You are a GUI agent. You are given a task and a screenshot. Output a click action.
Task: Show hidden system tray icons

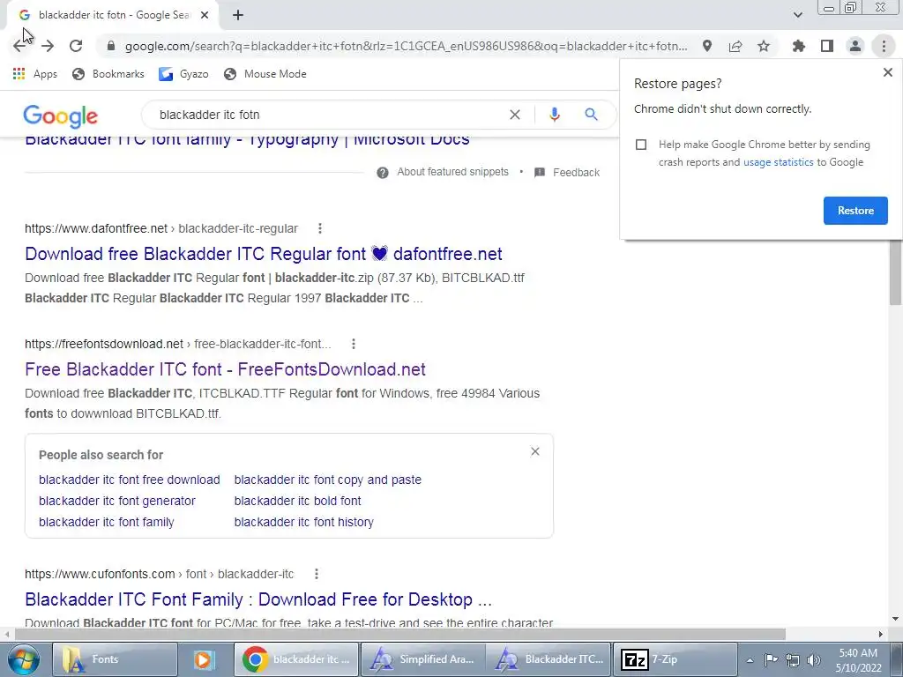[750, 659]
